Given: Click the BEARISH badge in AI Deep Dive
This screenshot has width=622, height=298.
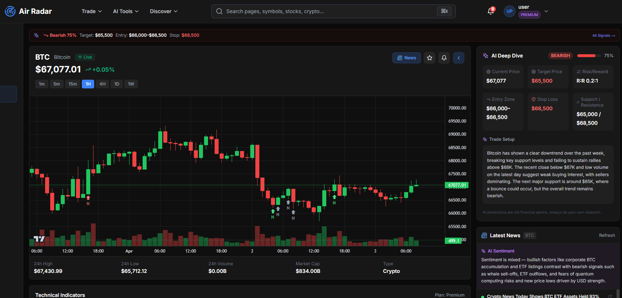Looking at the screenshot, I should point(560,56).
